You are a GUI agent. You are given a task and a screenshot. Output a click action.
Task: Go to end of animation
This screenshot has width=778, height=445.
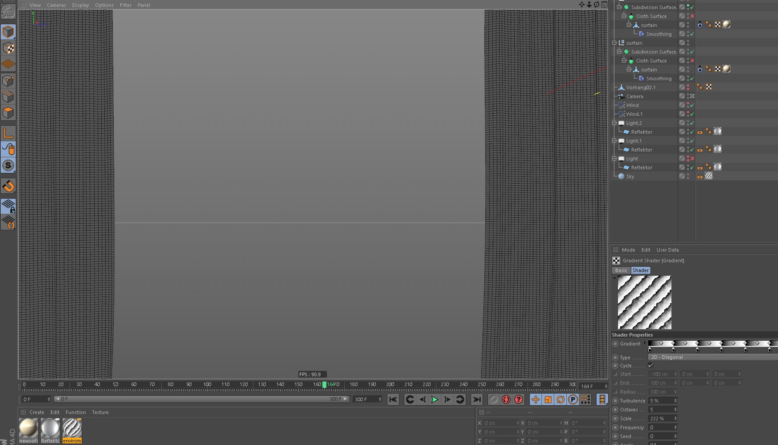477,399
